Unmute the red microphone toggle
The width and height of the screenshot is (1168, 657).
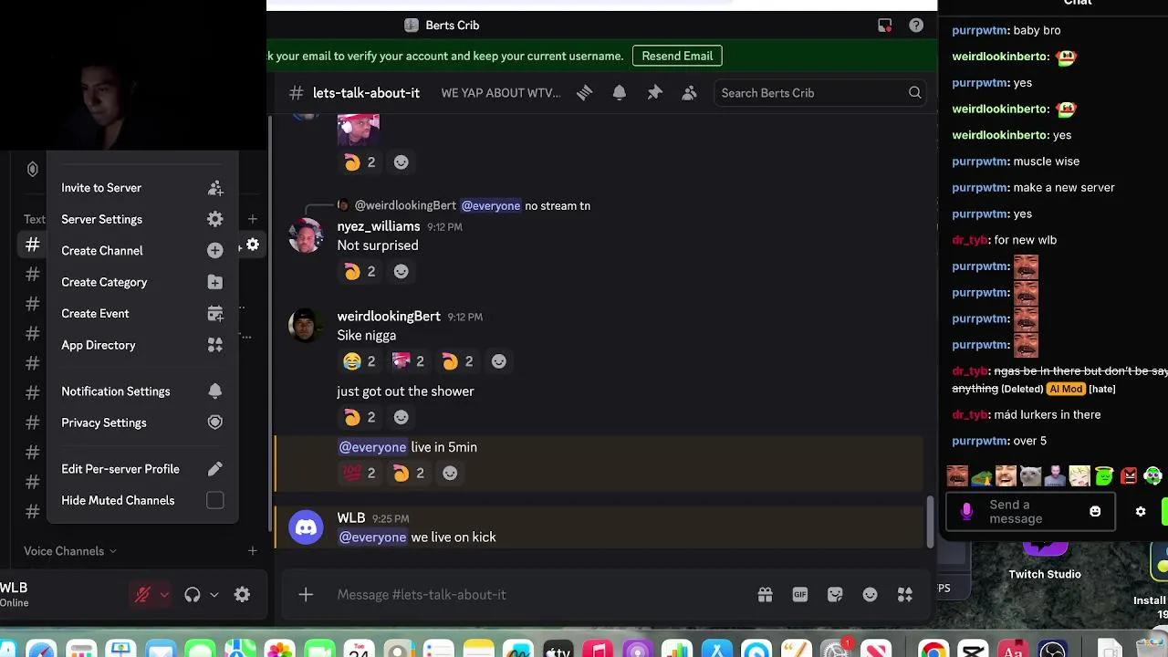click(x=142, y=595)
